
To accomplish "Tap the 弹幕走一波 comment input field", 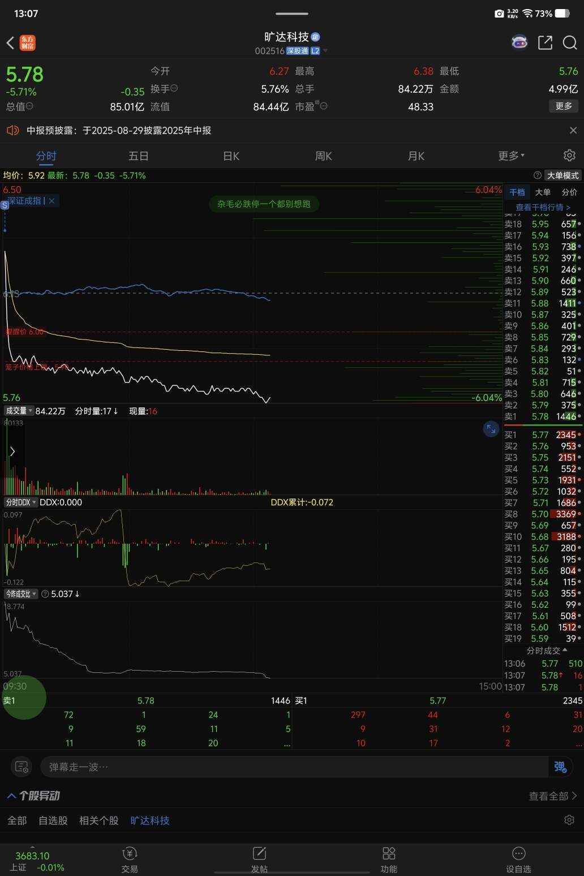I will tap(294, 767).
